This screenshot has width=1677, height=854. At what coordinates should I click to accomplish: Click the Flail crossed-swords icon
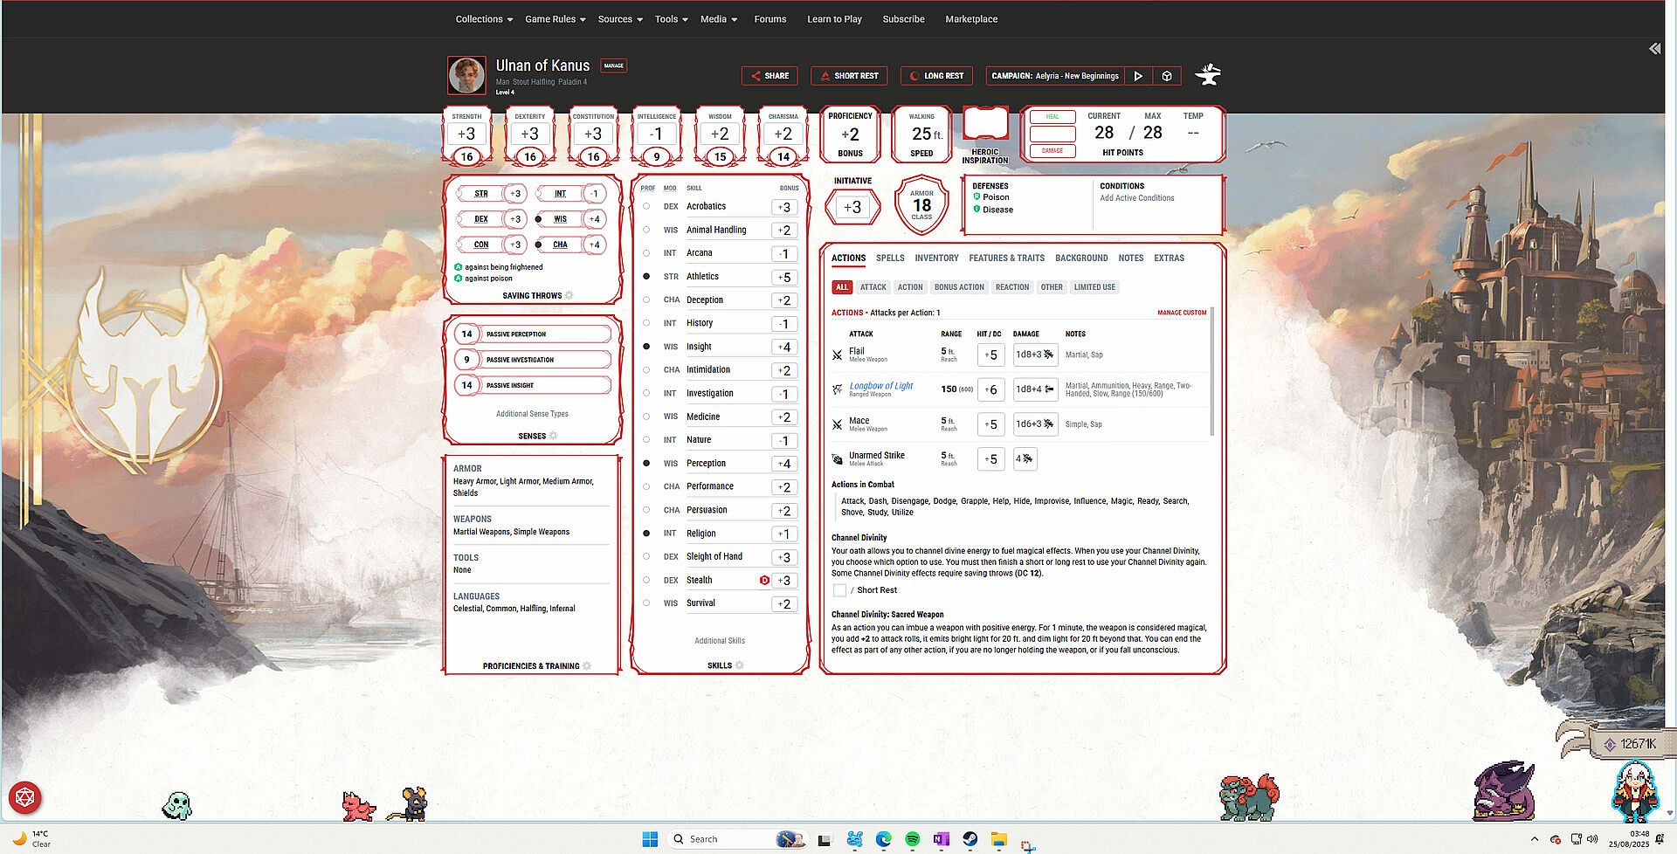point(837,355)
